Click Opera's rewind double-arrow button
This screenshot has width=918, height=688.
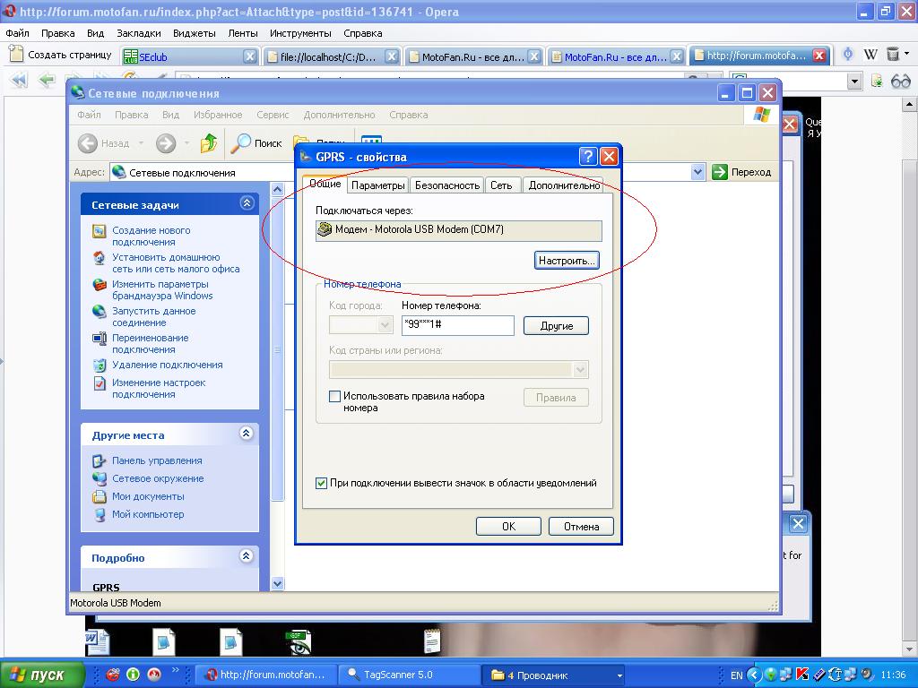point(20,80)
